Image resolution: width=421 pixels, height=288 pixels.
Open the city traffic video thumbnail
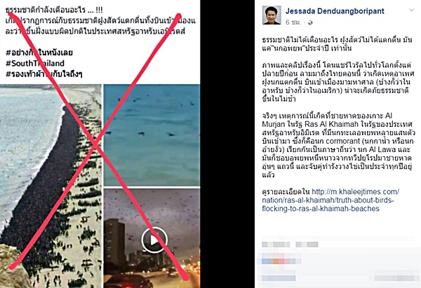coord(152,238)
